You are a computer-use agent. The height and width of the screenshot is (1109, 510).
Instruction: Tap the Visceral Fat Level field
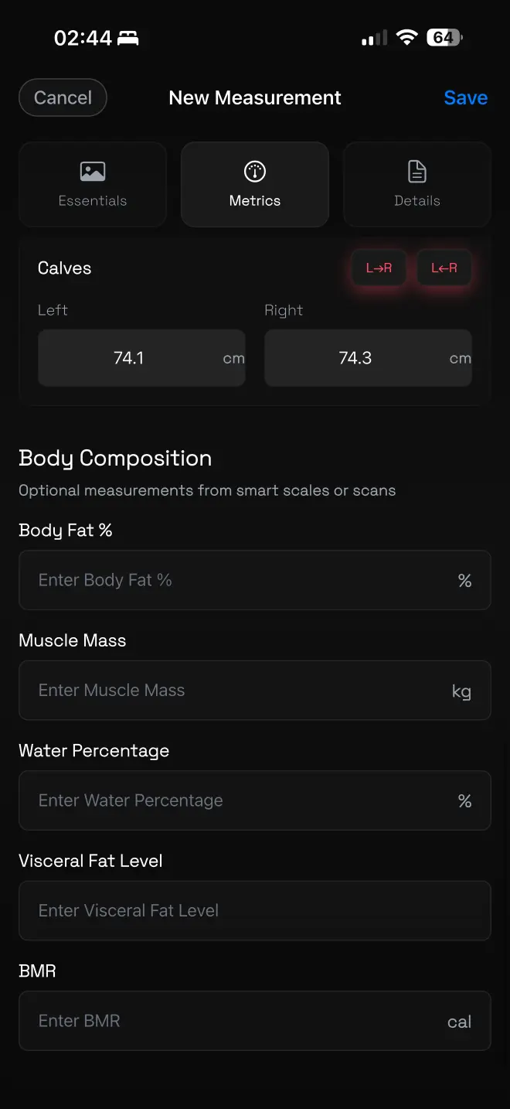click(x=255, y=911)
